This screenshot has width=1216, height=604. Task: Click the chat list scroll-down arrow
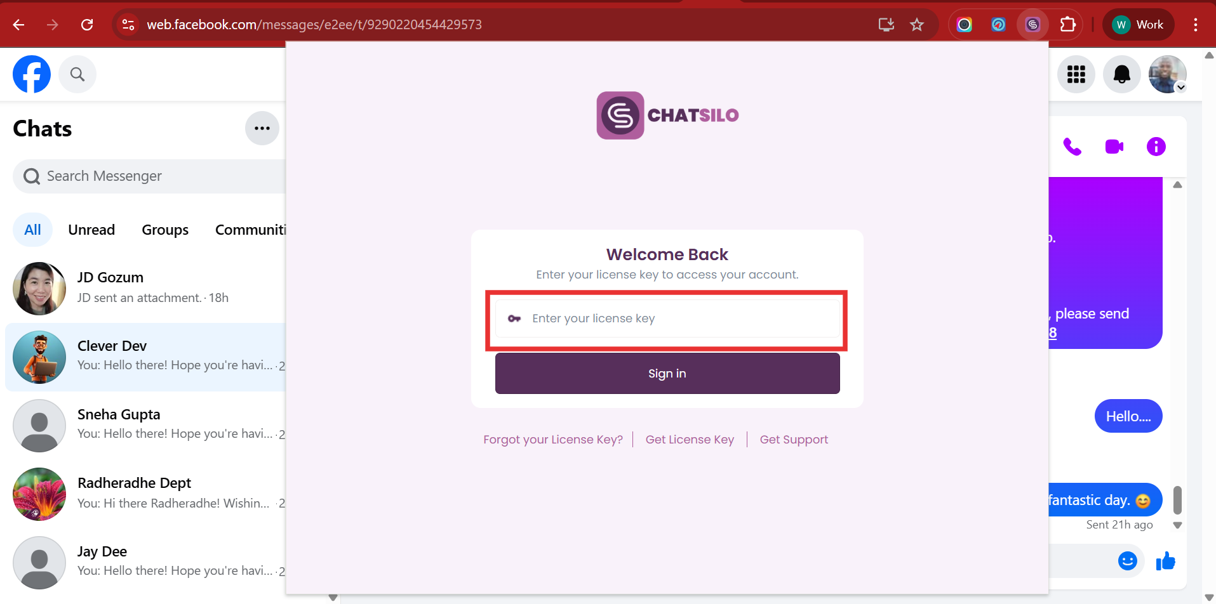(x=333, y=598)
